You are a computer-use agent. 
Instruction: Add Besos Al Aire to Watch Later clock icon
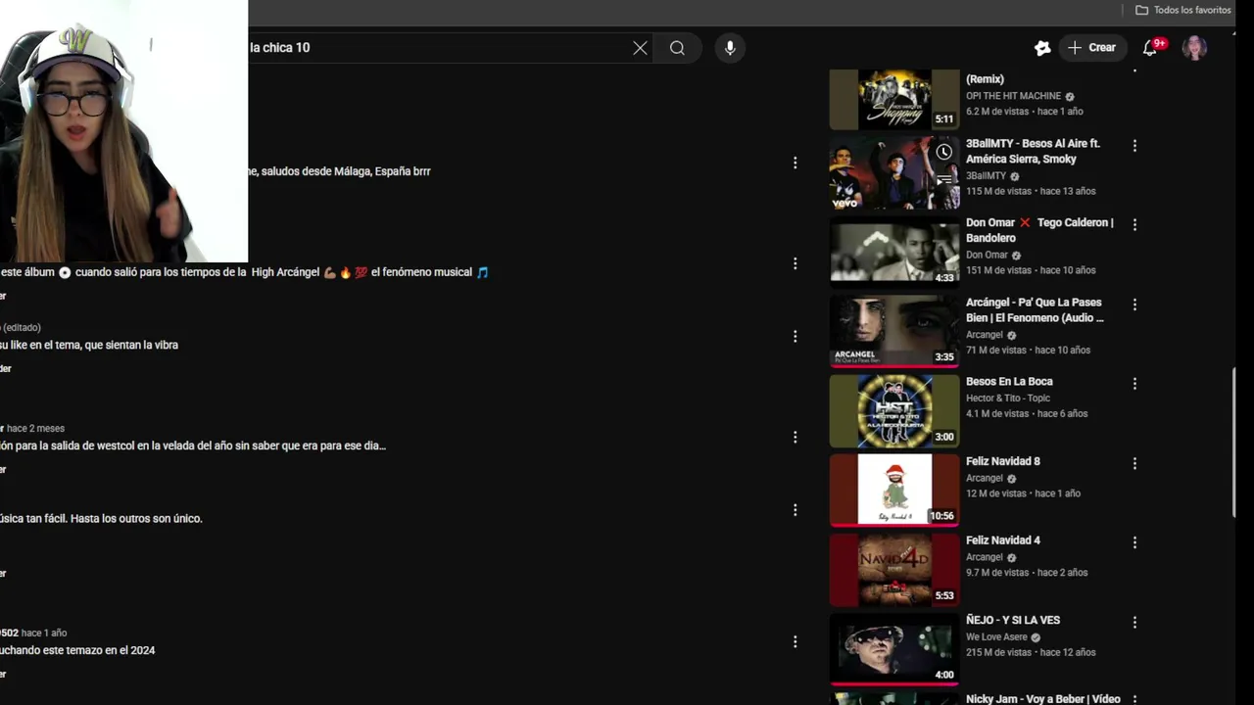click(943, 152)
